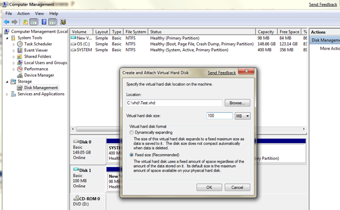
Task: Expand the Local Users and Groups node
Action: [14, 63]
